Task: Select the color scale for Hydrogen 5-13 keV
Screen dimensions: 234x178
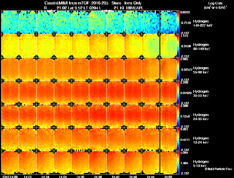Action: point(178,163)
